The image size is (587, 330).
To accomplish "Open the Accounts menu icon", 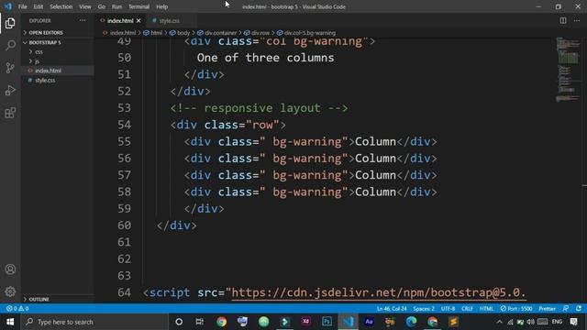I will (x=10, y=269).
